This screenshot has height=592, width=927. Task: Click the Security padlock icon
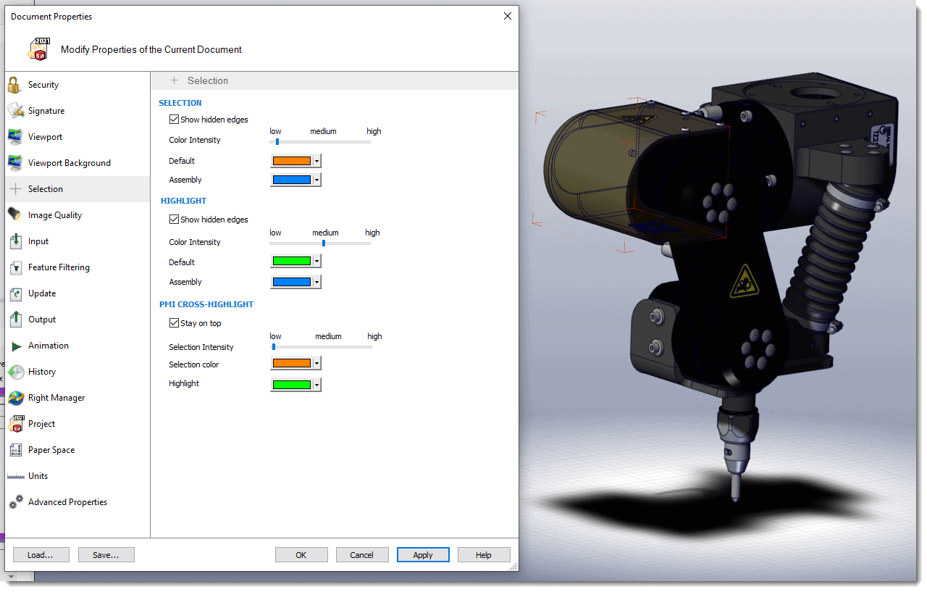coord(15,85)
